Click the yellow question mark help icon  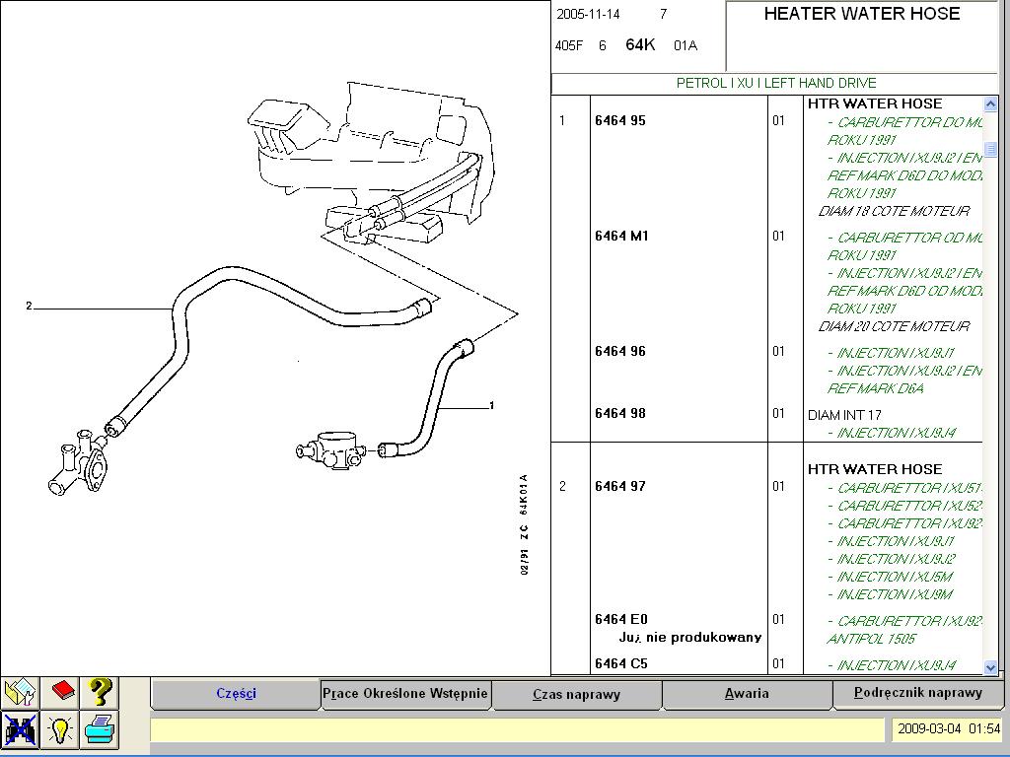100,692
